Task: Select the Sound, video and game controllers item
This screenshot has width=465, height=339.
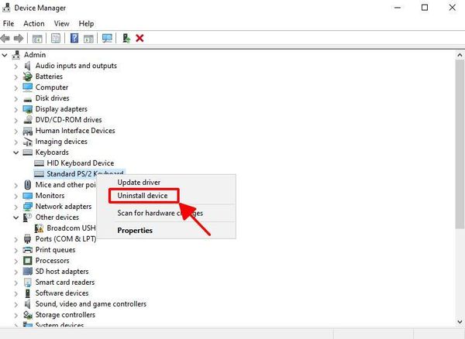Action: [90, 304]
